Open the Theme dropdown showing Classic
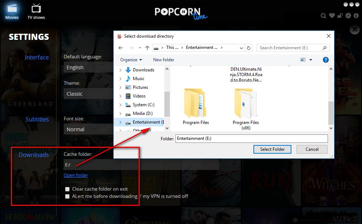This screenshot has height=224, width=362. 88,94
